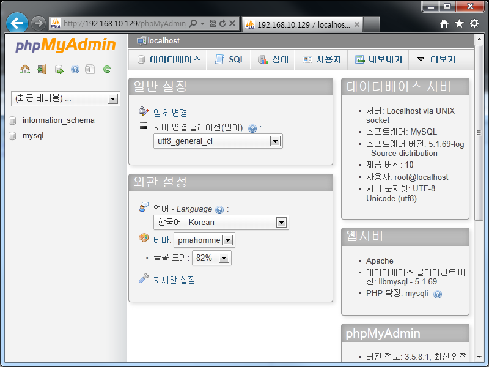Screen dimensions: 489x367
Task: Click help icon beside 언어 - Language
Action: 219,210
